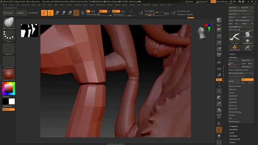
Task: Click the Scroll document icon on right shelf
Action: click(219, 30)
